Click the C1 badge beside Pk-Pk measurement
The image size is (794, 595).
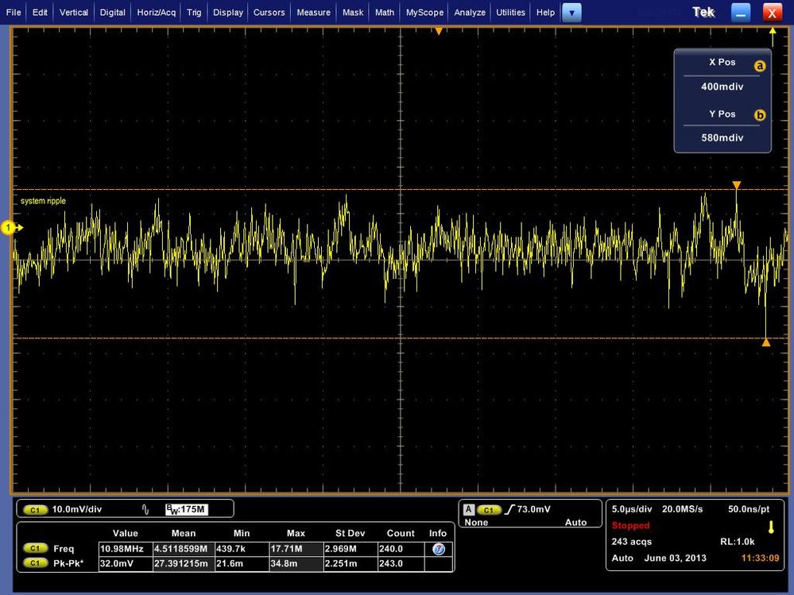click(x=36, y=563)
